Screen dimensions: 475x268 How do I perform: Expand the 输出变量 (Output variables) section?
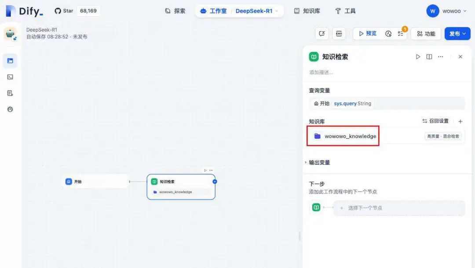(x=317, y=163)
